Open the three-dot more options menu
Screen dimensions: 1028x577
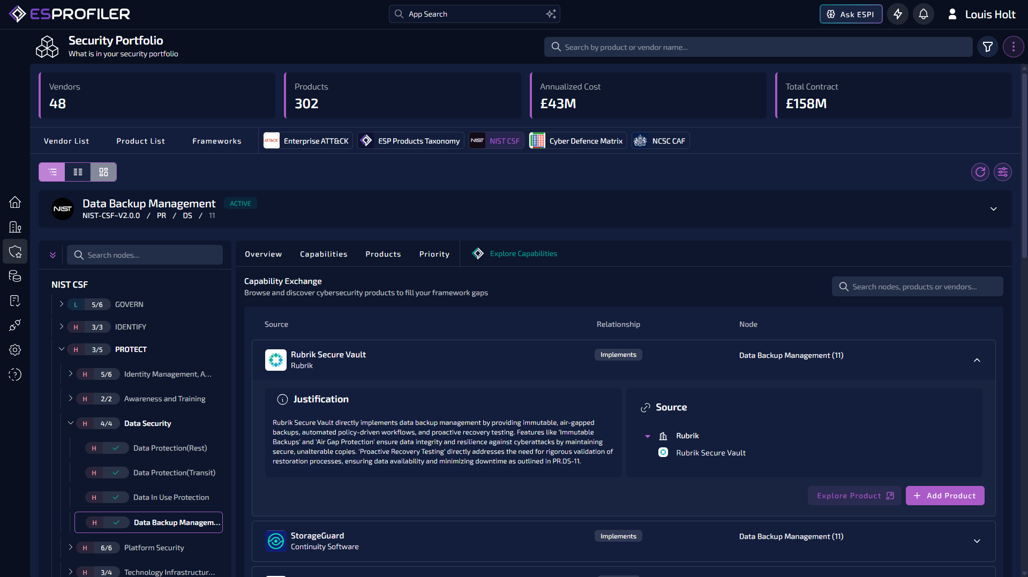tap(1013, 47)
